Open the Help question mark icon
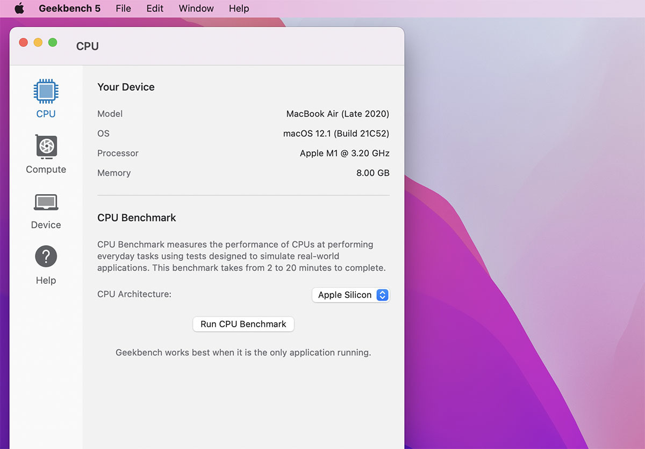The image size is (645, 449). [x=46, y=257]
